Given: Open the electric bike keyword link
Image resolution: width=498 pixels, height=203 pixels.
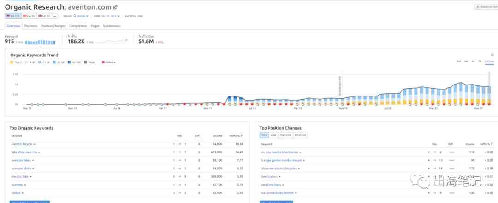Looking at the screenshot, I should pos(20,177).
